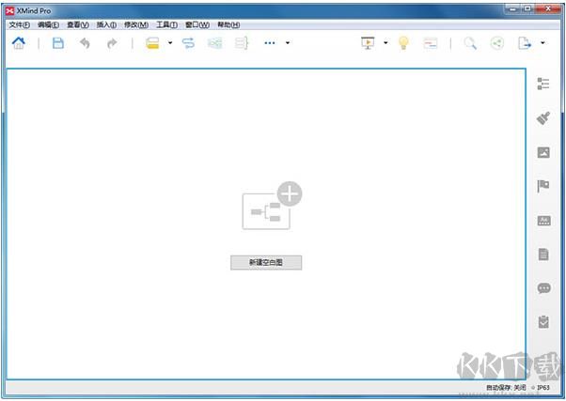Image resolution: width=566 pixels, height=401 pixels.
Task: Open the Image panel in sidebar
Action: (x=543, y=152)
